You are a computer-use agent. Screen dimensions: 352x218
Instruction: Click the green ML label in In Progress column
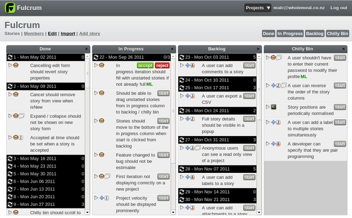point(150,85)
